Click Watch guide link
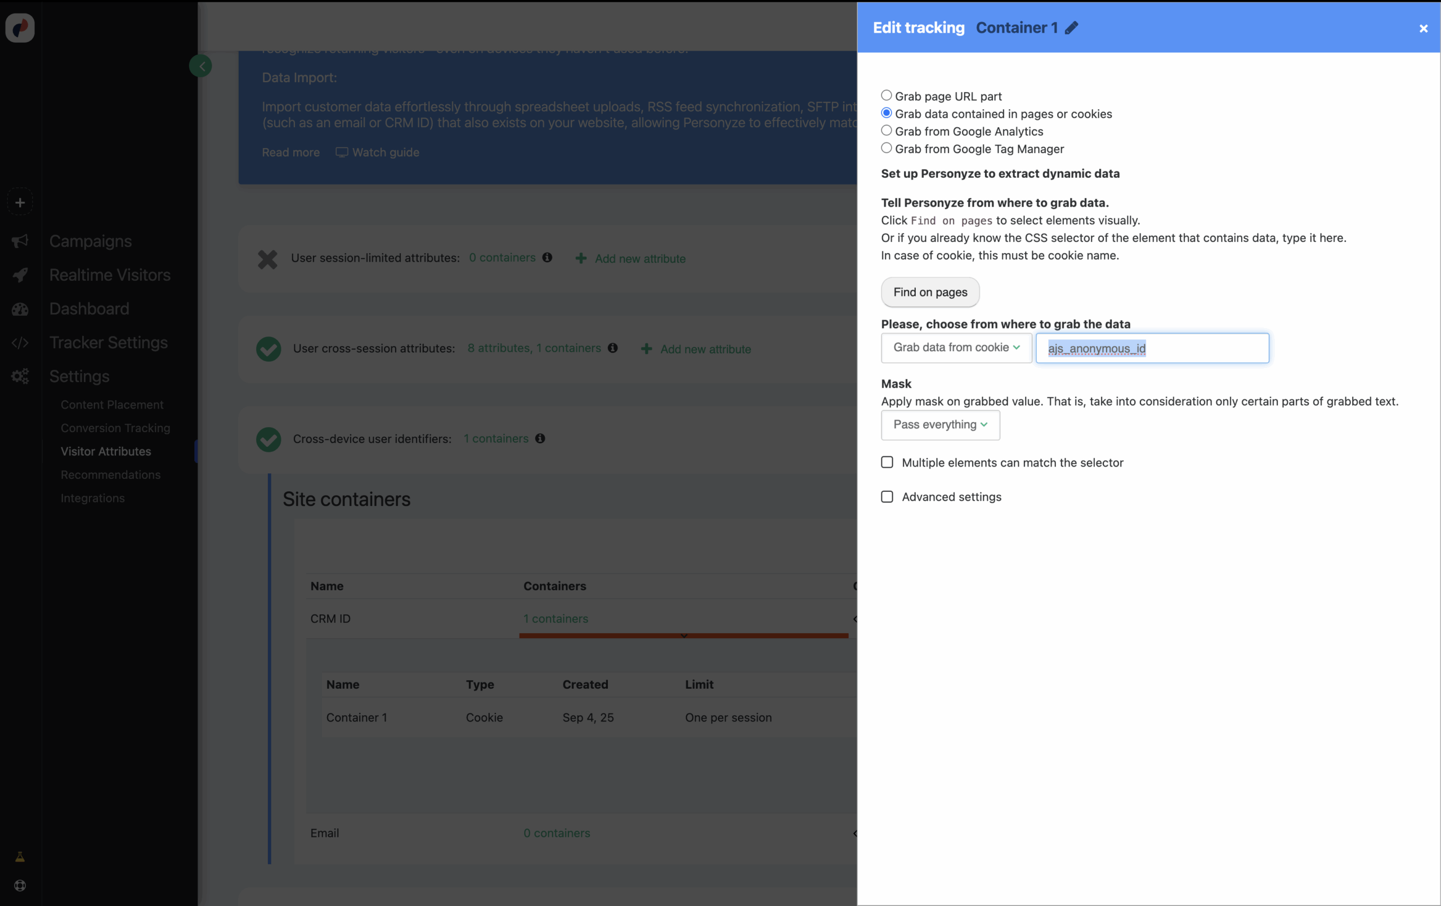Image resolution: width=1441 pixels, height=906 pixels. tap(386, 152)
